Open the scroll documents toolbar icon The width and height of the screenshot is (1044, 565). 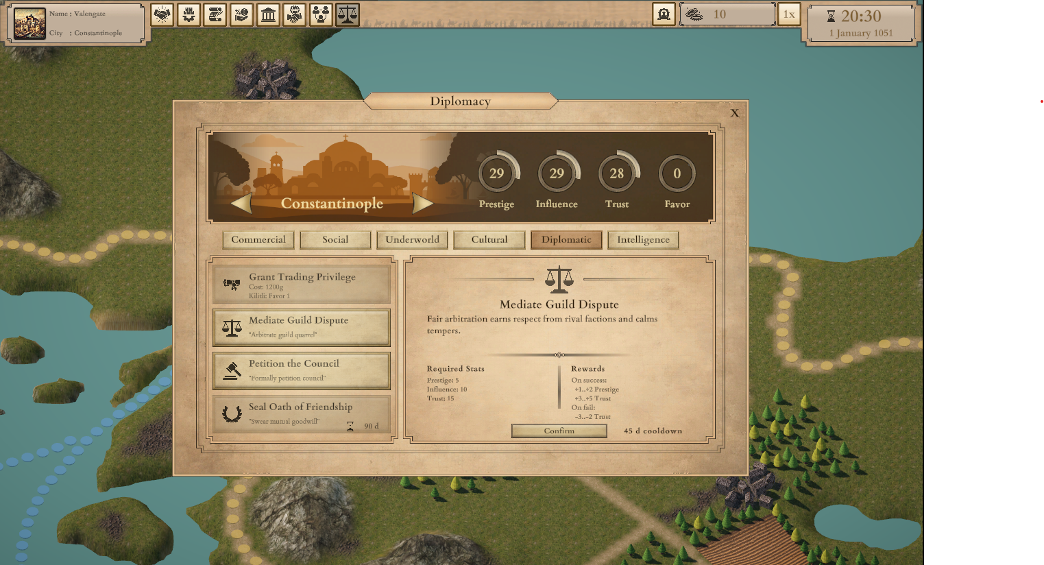pyautogui.click(x=215, y=14)
